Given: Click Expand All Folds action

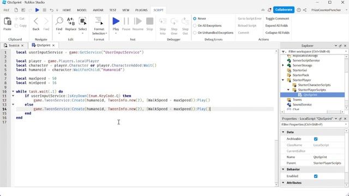Looking at the screenshot, I should 276,26.
